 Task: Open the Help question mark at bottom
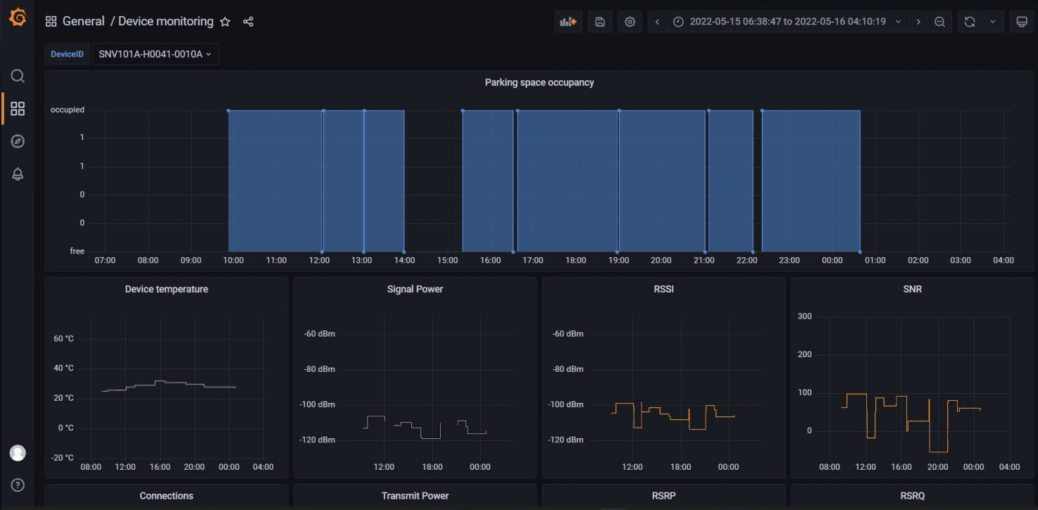pos(18,485)
